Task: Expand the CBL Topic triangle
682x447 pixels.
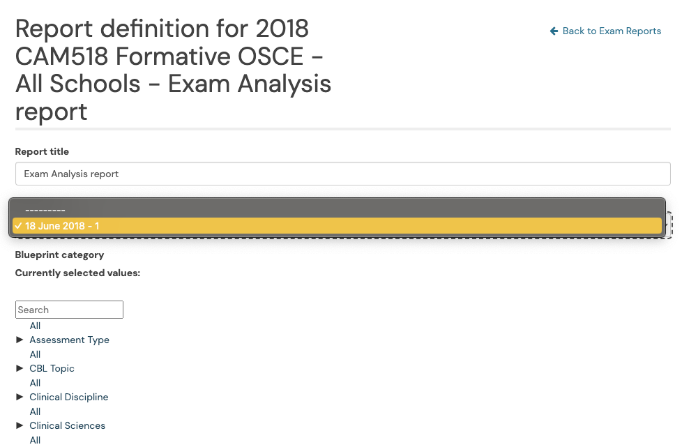Action: coord(20,368)
